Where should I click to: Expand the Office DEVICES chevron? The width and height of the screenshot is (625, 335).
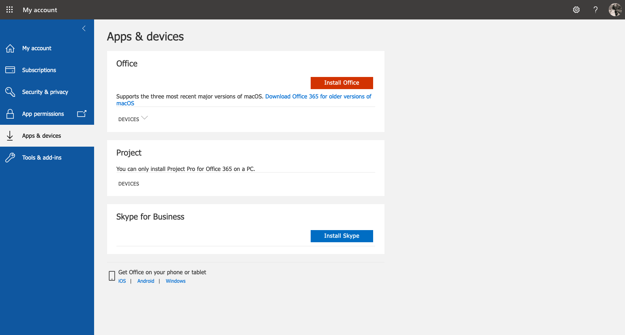[144, 118]
